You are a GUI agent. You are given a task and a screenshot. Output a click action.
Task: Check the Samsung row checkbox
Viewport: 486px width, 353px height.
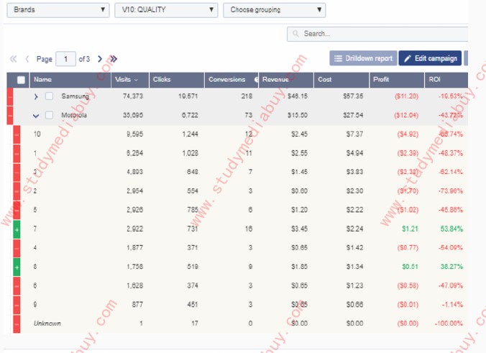pyautogui.click(x=49, y=96)
